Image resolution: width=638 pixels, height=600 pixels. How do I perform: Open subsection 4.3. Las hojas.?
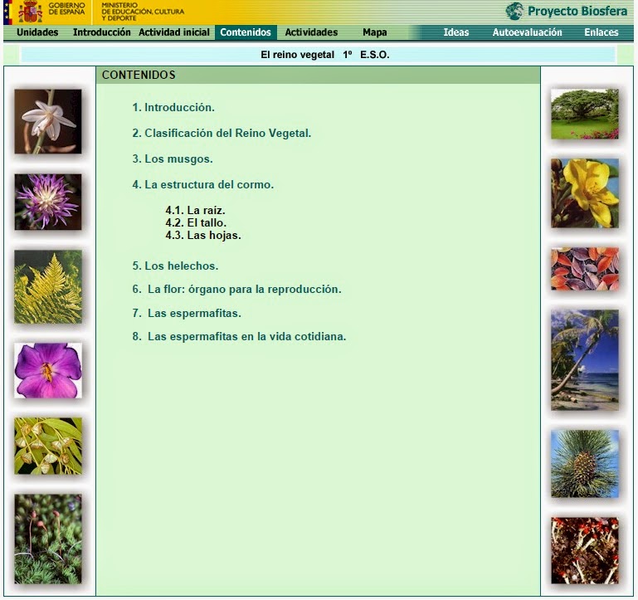203,236
